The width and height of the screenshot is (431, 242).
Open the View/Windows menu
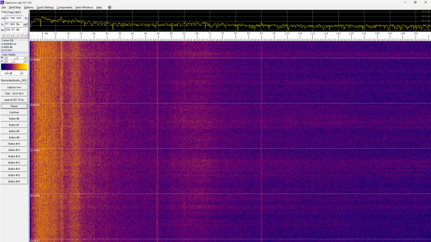click(x=84, y=8)
